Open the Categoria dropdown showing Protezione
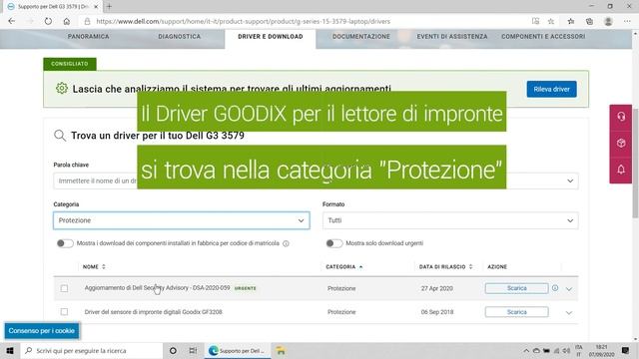639x359 pixels. tap(182, 220)
